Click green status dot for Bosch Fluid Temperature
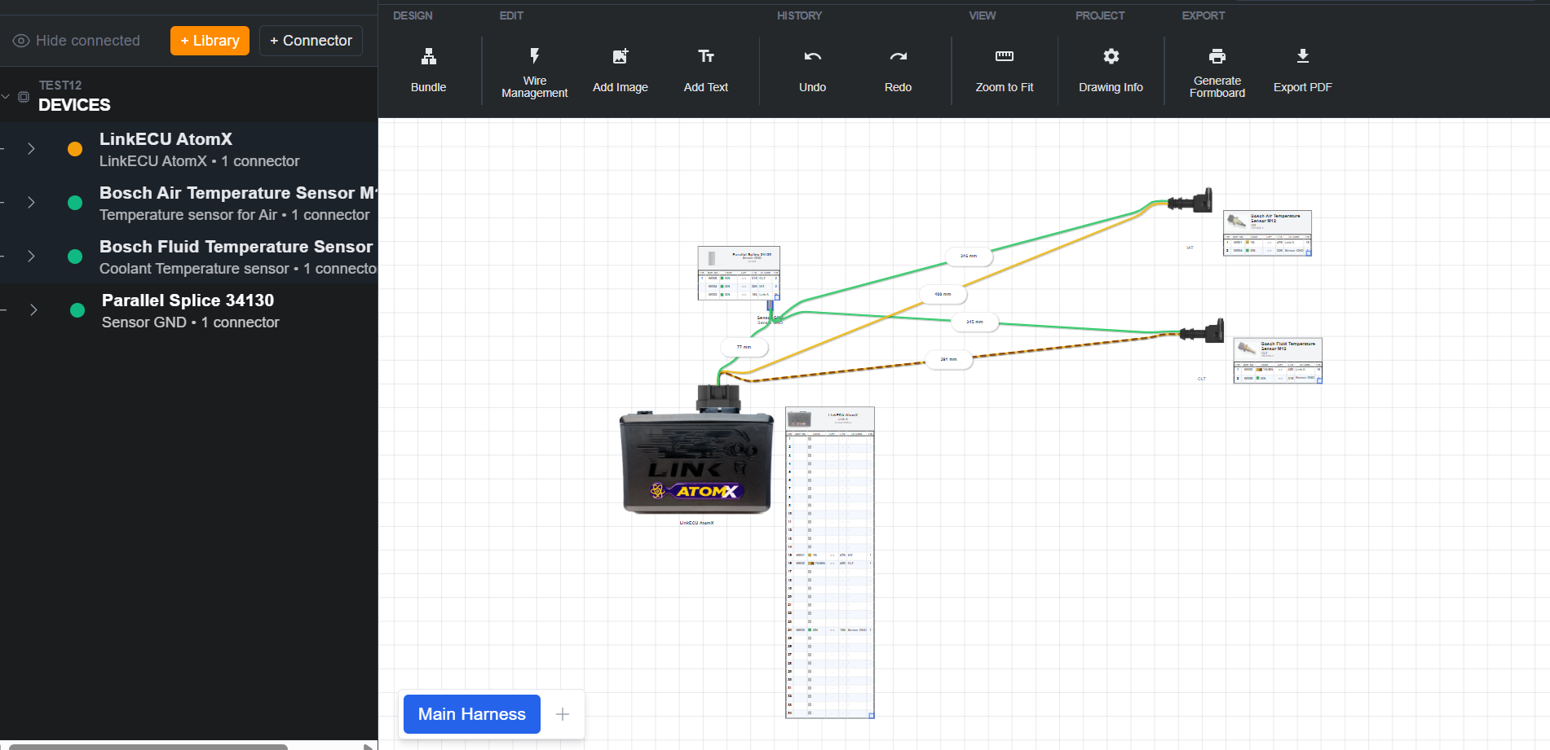1550x750 pixels. click(75, 257)
